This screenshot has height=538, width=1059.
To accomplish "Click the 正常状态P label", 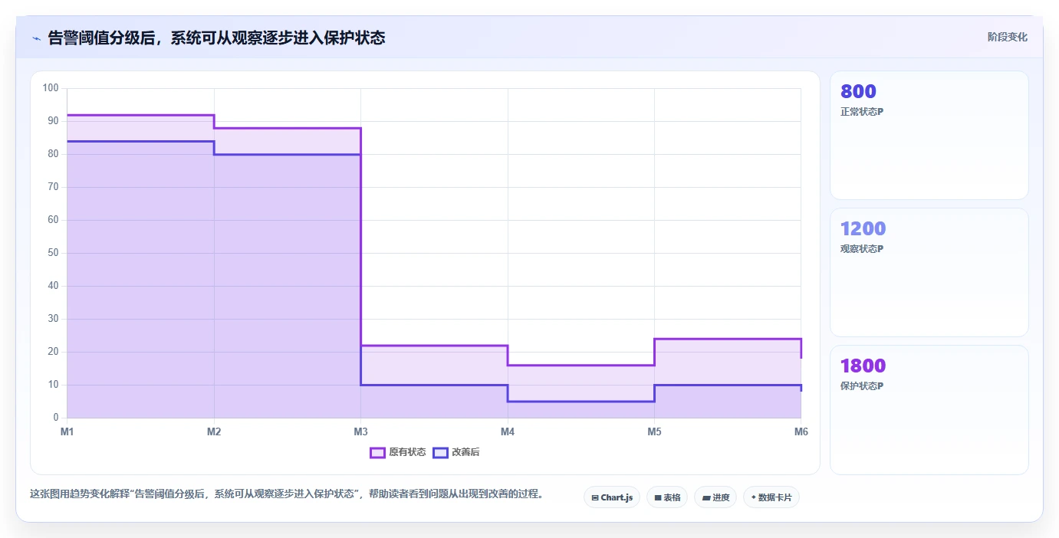I will [x=862, y=112].
